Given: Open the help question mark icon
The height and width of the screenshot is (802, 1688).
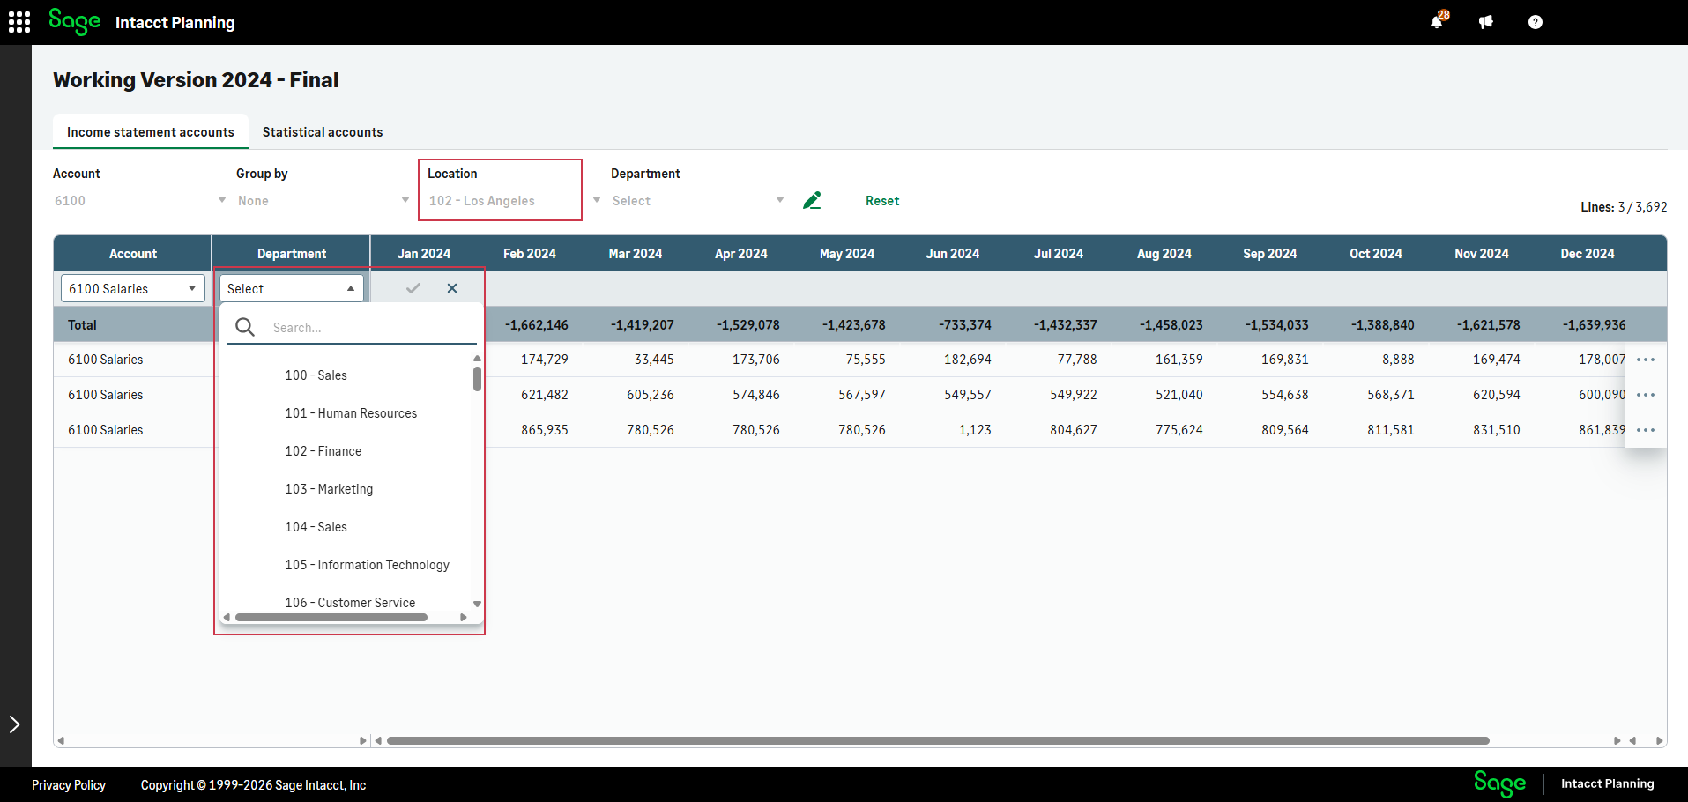Looking at the screenshot, I should point(1536,22).
